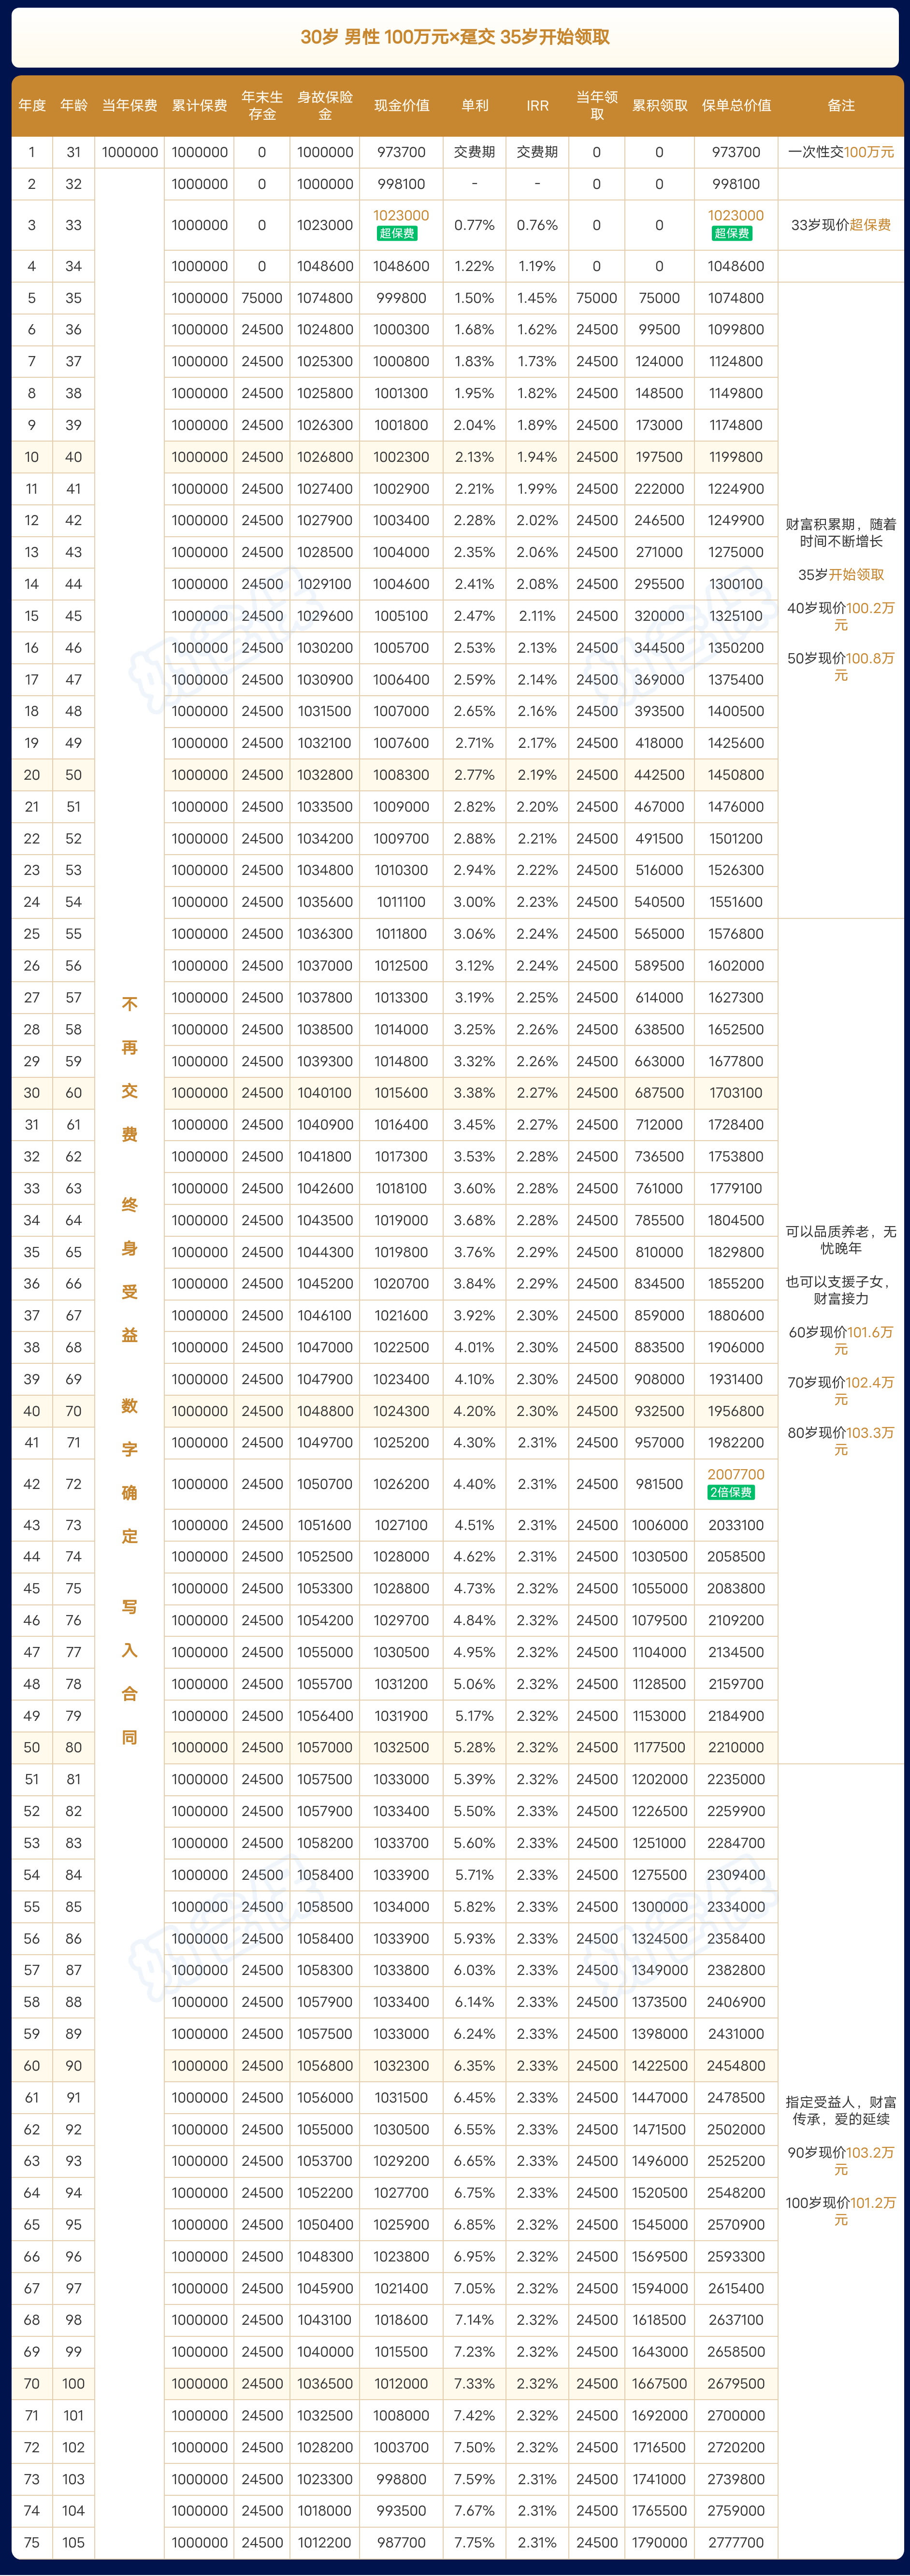Select the 年末生存金 column header
Screen dimensions: 910x2576
click(x=262, y=105)
